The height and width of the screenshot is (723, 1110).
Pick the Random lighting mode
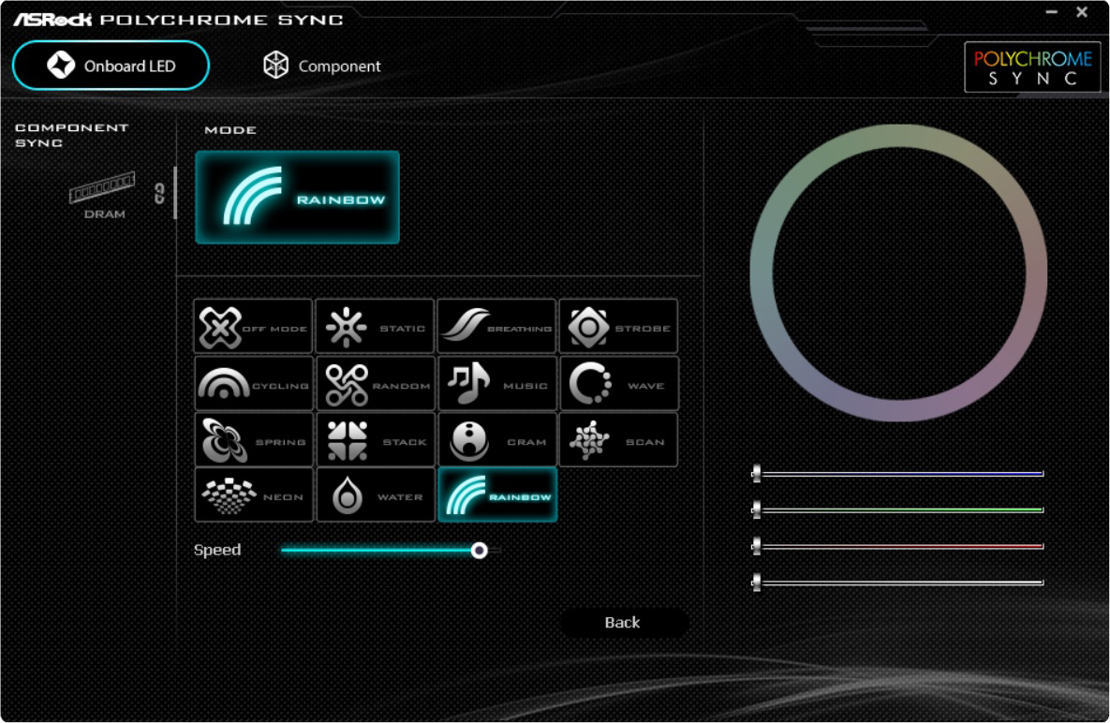coord(376,384)
